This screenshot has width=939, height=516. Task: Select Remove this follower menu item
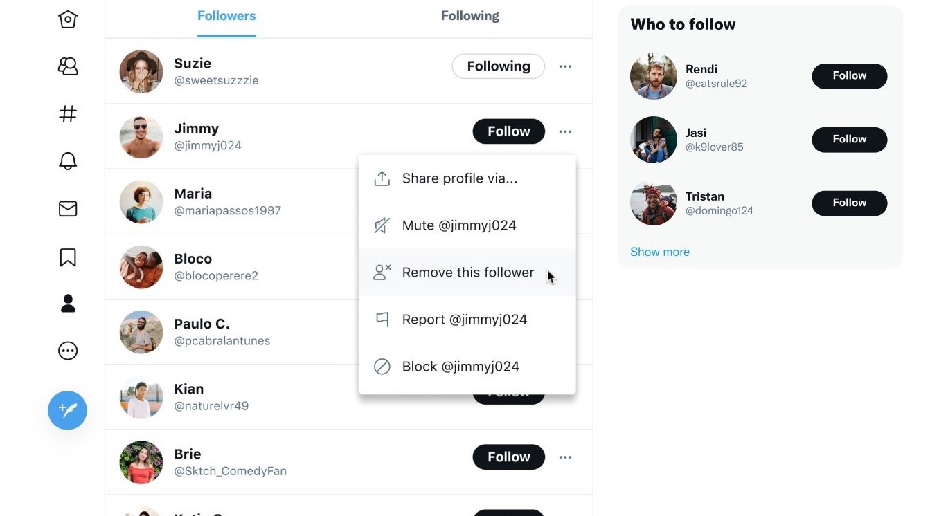(467, 273)
